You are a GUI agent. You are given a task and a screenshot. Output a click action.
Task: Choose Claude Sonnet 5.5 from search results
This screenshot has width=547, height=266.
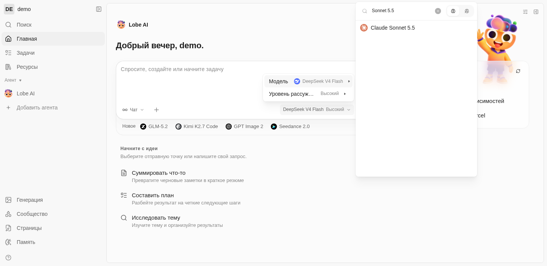tap(416, 28)
